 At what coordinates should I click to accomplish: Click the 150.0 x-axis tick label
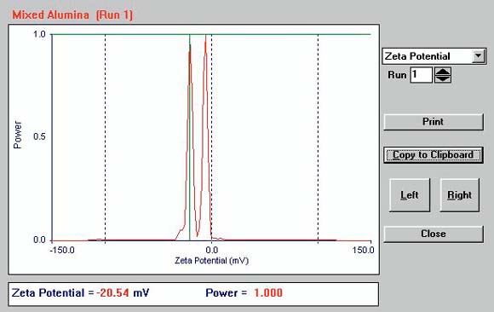[x=363, y=250]
